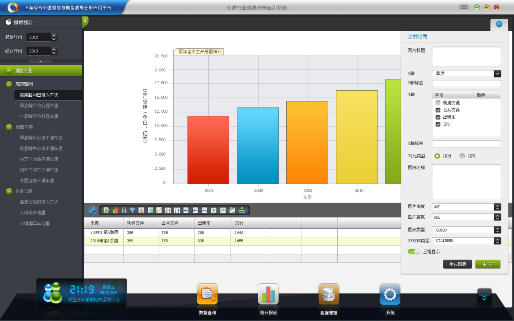This screenshot has width=514, height=321.
Task: Open the 图表类型 COMBO dropdown
Action: click(x=497, y=230)
